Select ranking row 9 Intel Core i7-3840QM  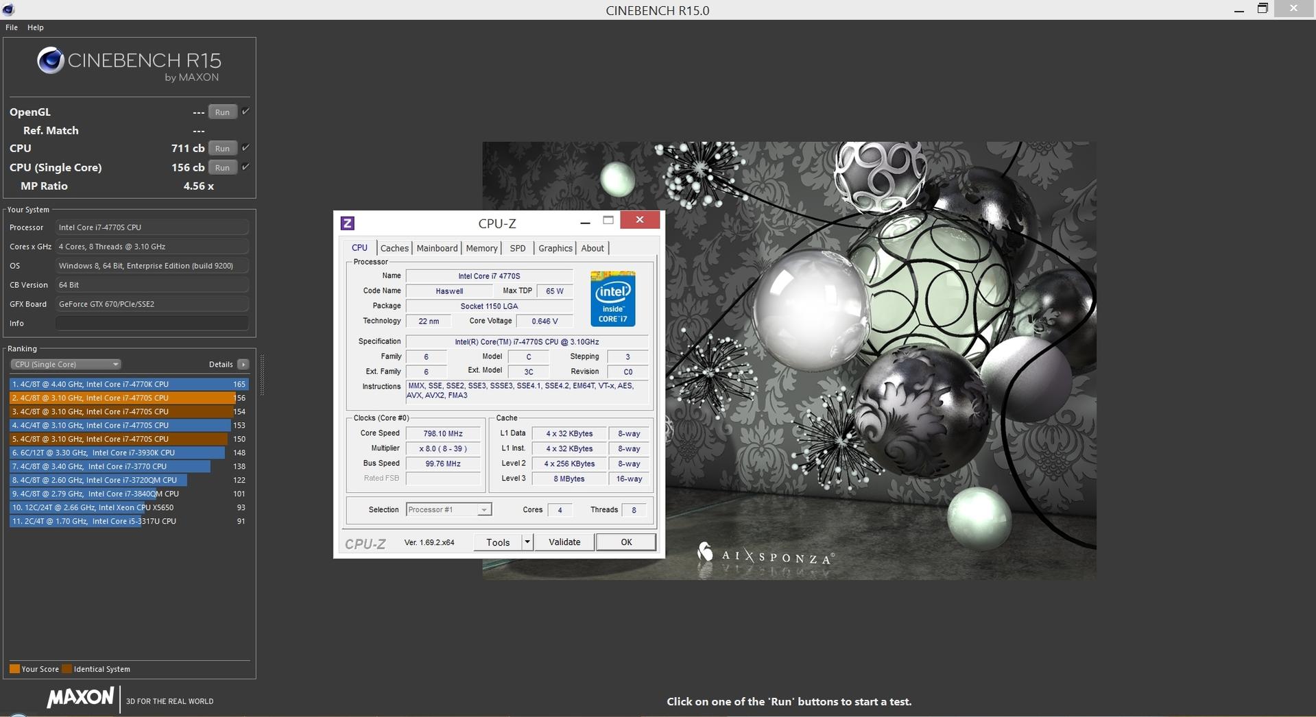coord(129,494)
